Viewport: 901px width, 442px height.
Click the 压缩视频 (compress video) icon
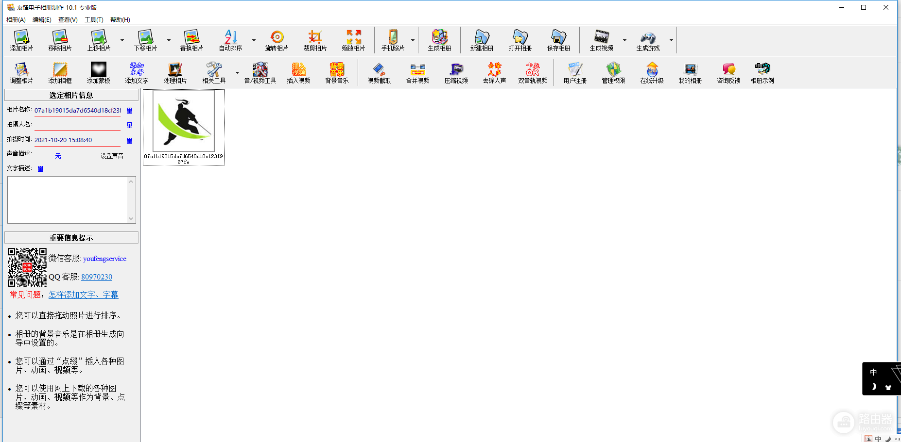coord(456,73)
